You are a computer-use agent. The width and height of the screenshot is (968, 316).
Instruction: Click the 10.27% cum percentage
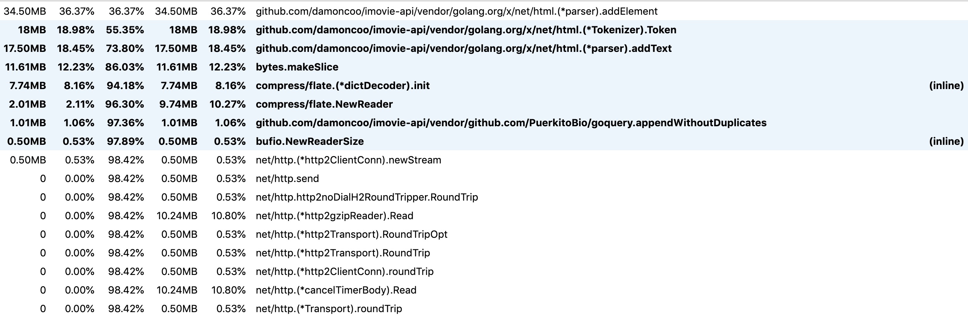227,104
